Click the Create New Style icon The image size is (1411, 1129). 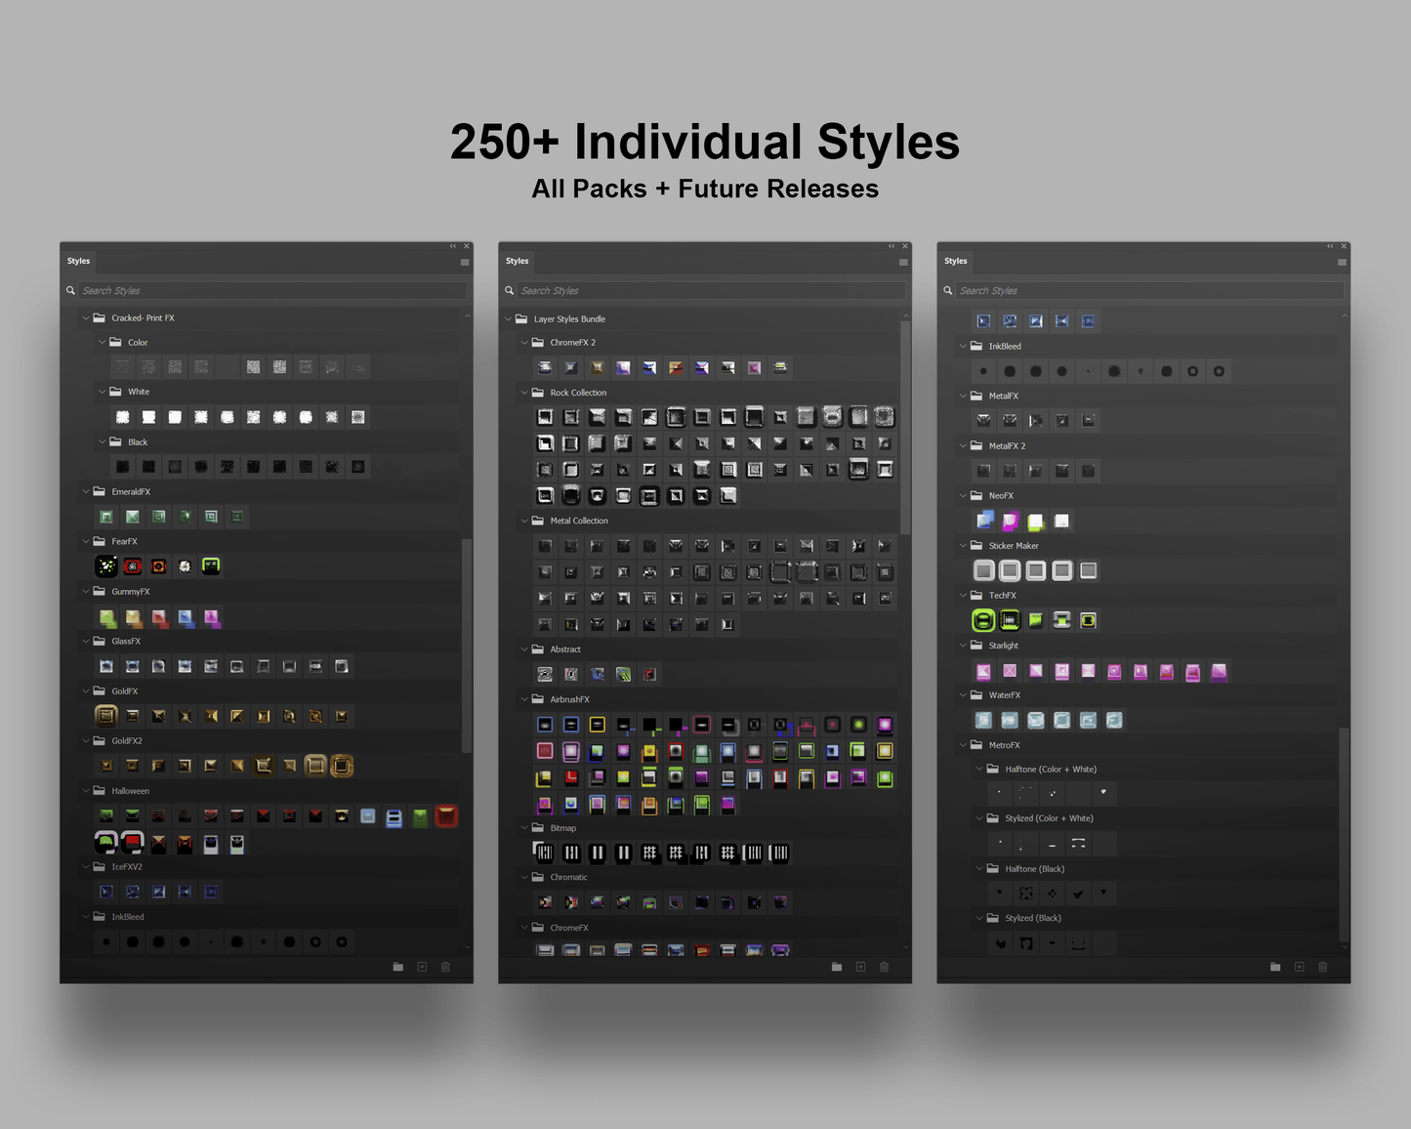point(421,966)
